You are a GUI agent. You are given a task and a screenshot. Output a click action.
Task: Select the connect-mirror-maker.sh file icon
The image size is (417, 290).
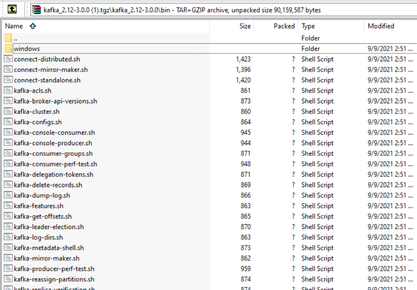point(8,69)
